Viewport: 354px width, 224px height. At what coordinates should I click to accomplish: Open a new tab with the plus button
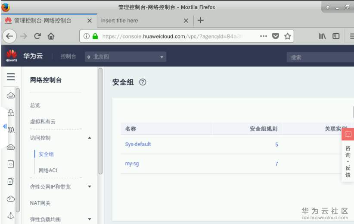tap(201, 20)
